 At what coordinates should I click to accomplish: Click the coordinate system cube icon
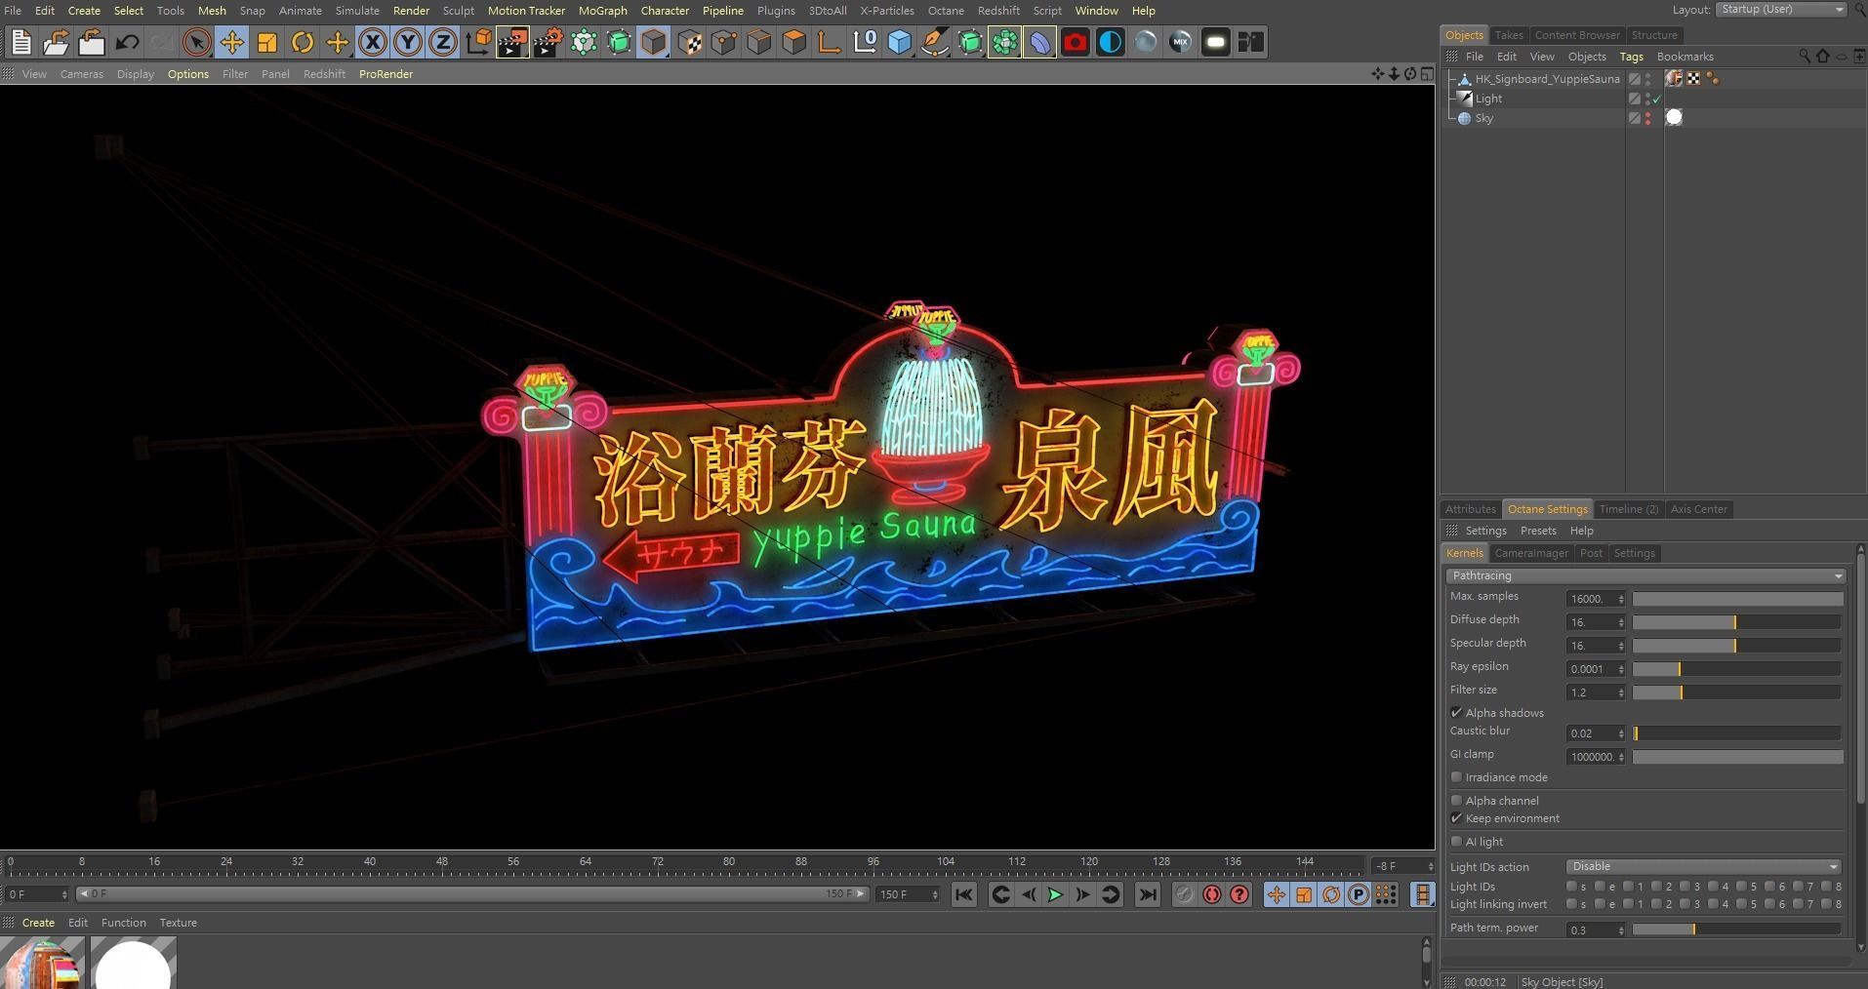pos(477,42)
